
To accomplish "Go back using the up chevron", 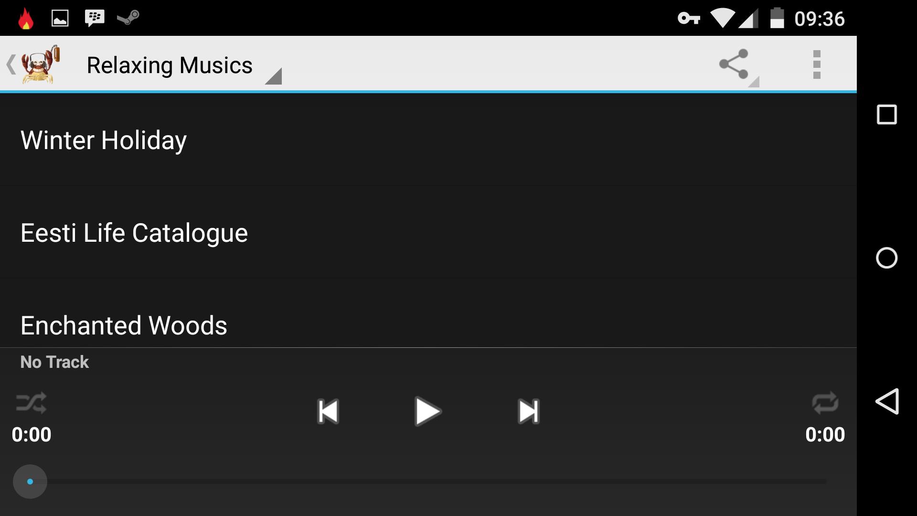I will point(11,64).
